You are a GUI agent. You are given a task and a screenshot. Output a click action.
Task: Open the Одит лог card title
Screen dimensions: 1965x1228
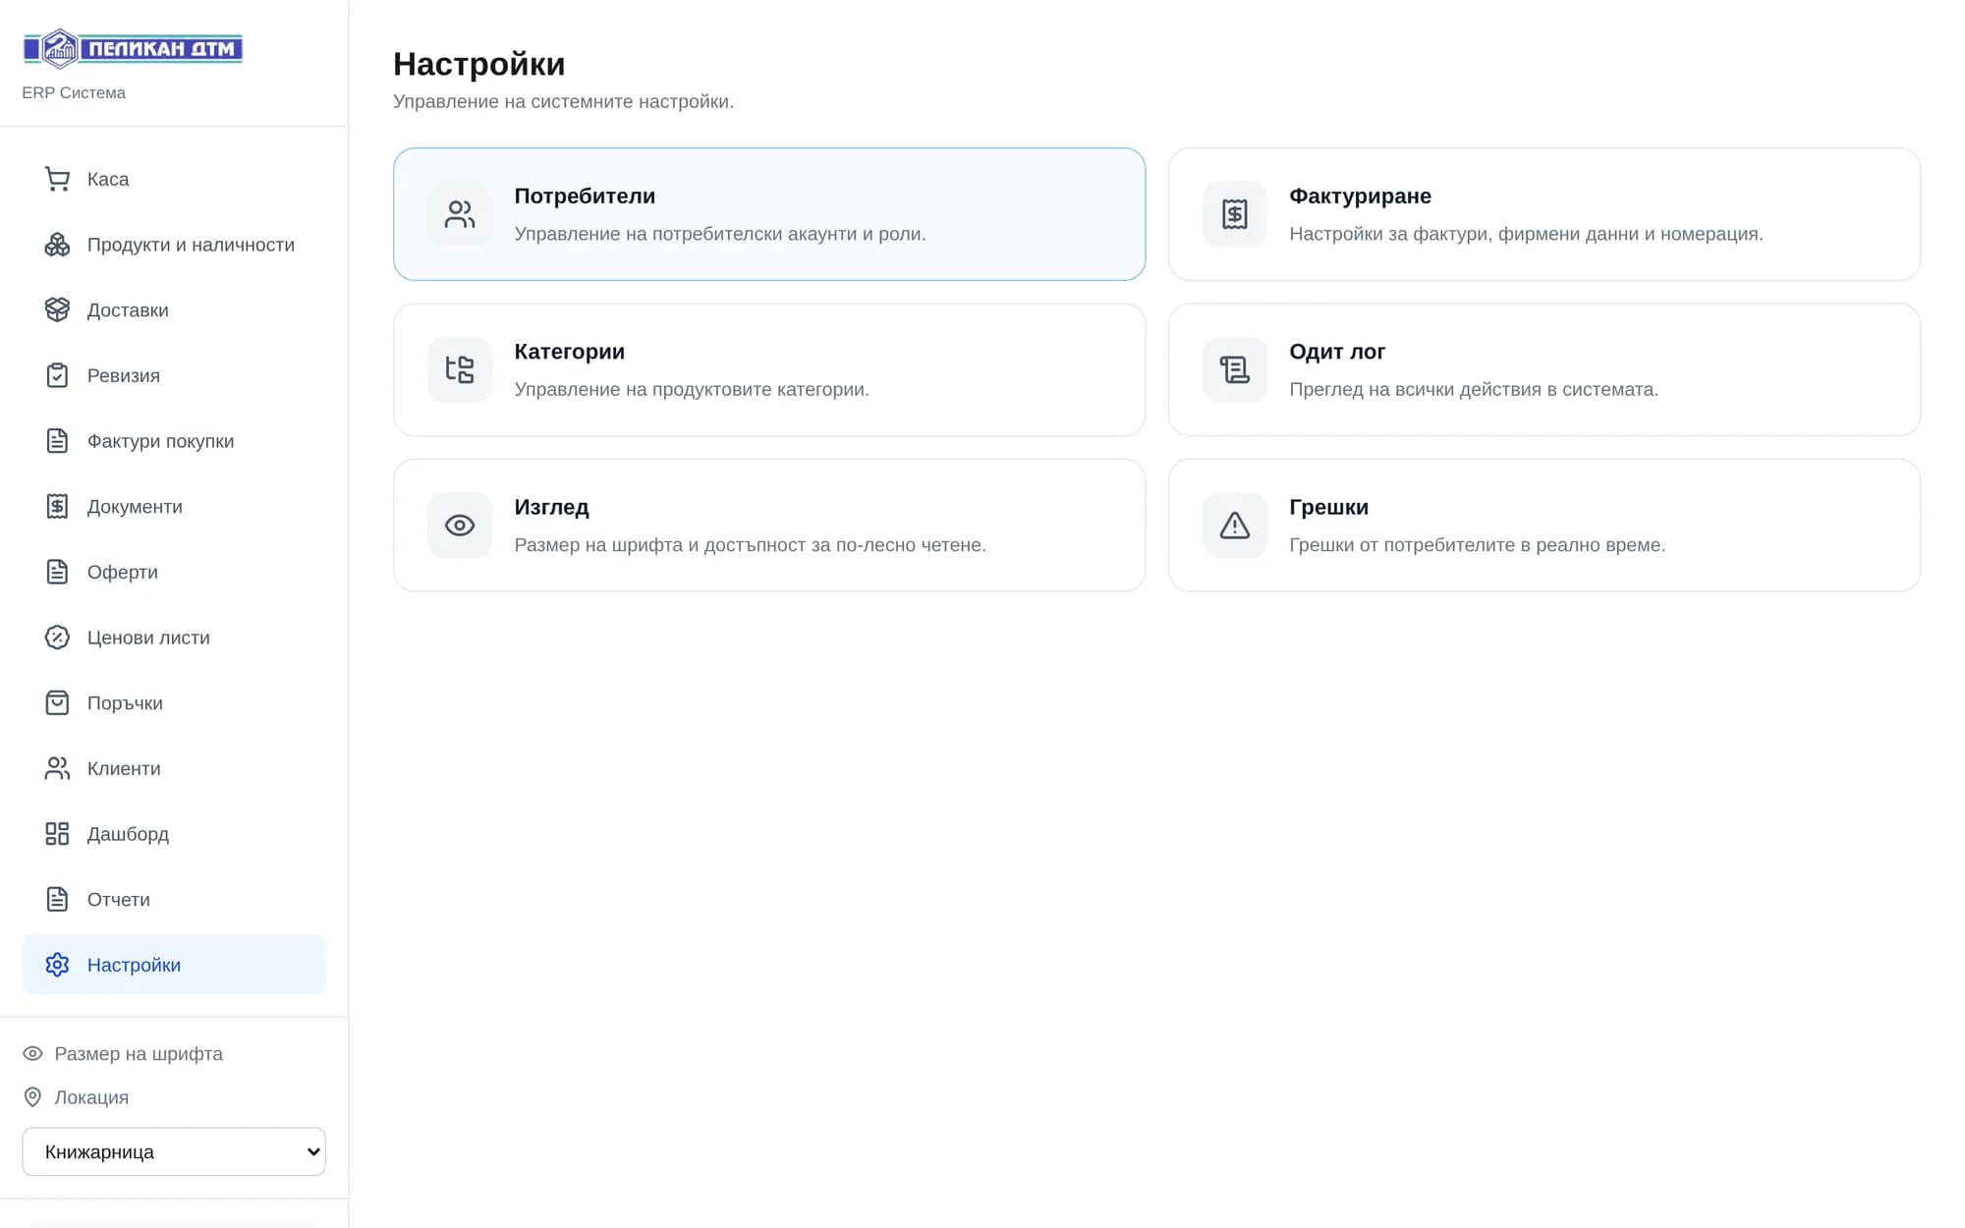(x=1337, y=352)
